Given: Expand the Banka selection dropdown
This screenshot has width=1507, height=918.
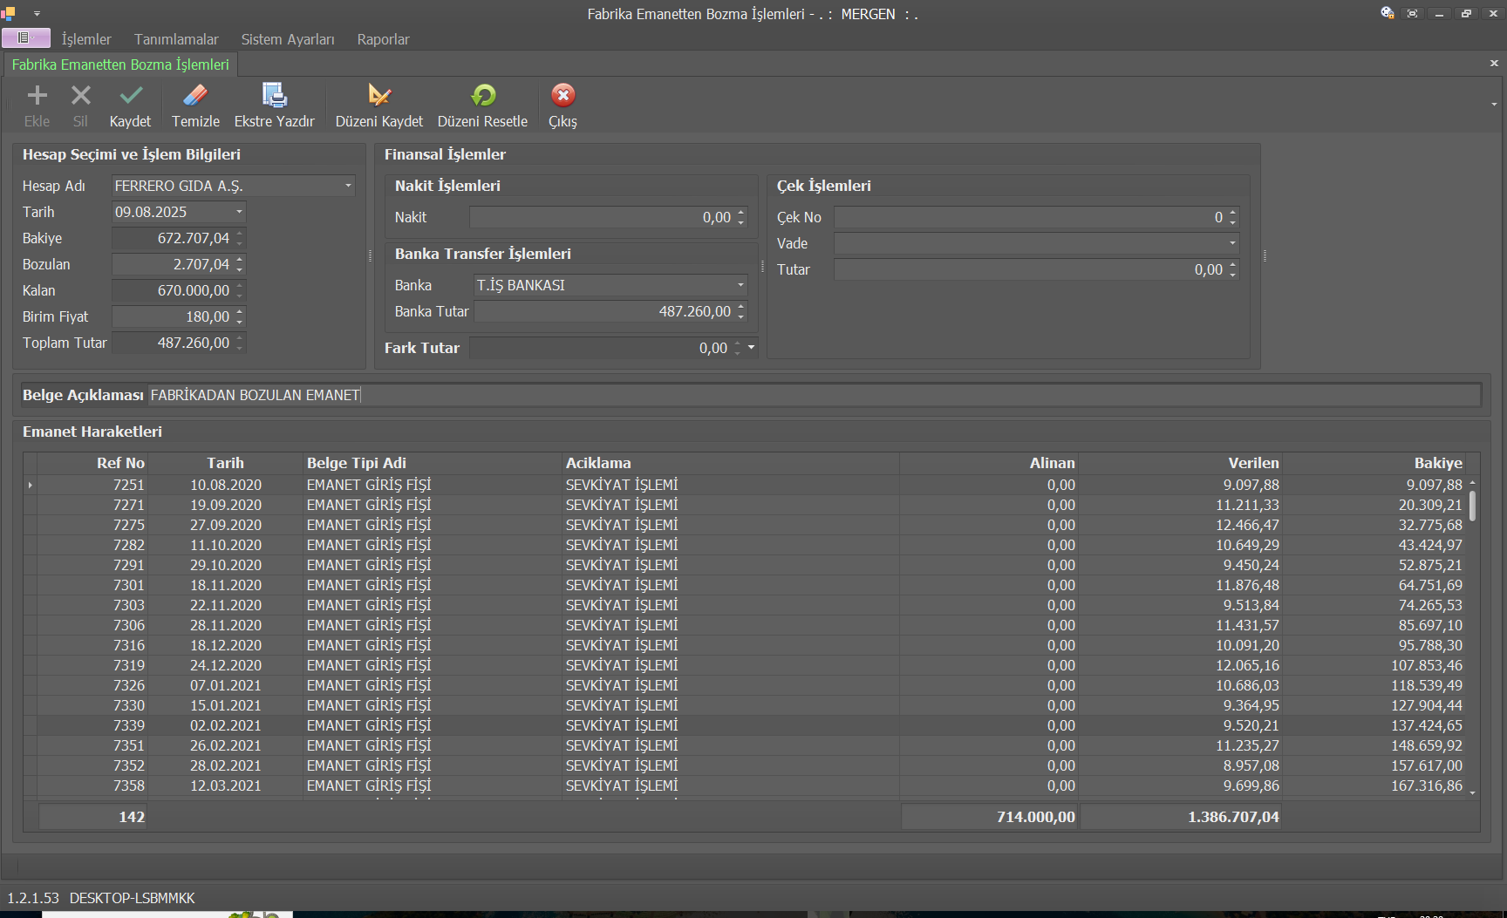Looking at the screenshot, I should (x=740, y=285).
